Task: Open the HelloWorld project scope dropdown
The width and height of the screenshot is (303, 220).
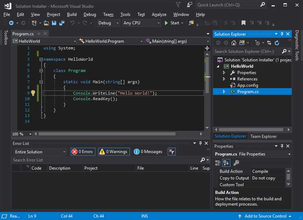Action: coord(44,41)
